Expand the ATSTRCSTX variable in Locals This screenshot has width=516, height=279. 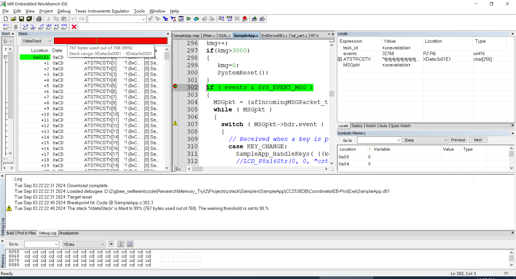point(340,59)
